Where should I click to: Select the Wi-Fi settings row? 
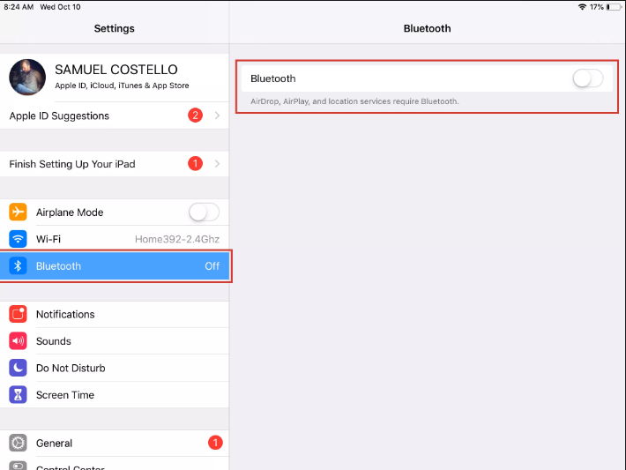click(x=115, y=239)
